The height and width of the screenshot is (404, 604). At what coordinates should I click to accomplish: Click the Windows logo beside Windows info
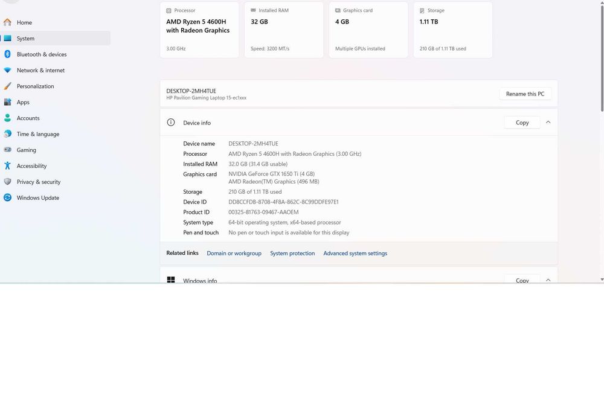[x=171, y=280]
